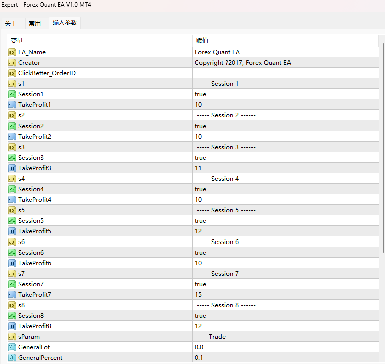Click the string icon beside EA_Name
The image size is (385, 364).
click(x=12, y=52)
